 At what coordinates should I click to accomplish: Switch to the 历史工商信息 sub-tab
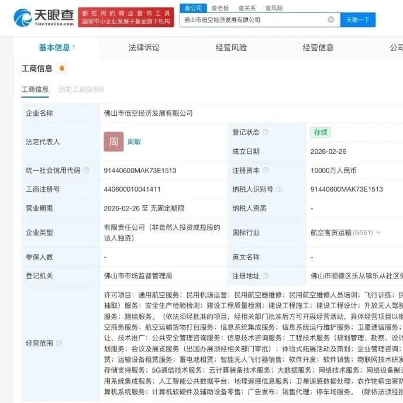[81, 89]
